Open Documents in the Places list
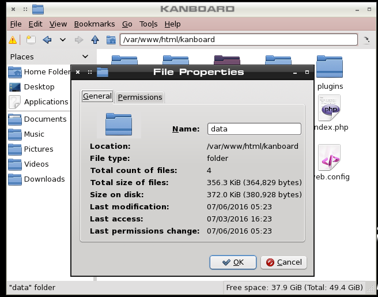Viewport: 378px width, 297px height. click(37, 119)
